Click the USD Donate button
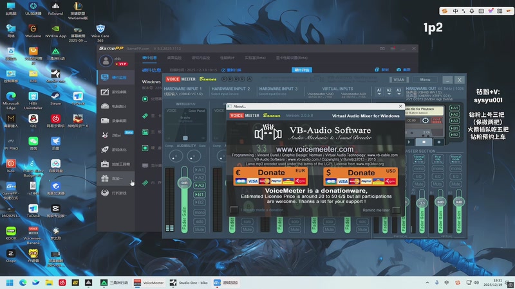The image size is (515, 289). click(360, 176)
